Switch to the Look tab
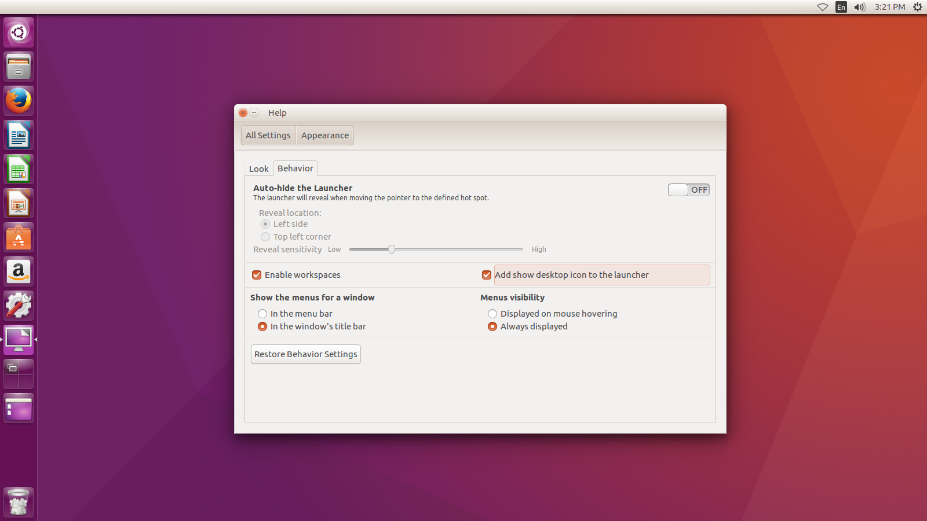 point(258,169)
